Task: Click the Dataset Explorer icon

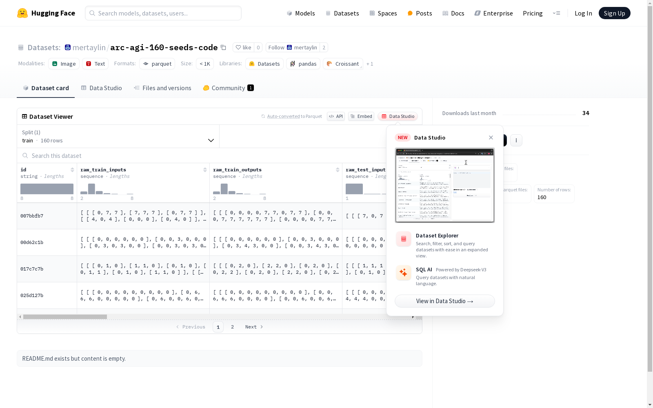Action: pos(403,239)
